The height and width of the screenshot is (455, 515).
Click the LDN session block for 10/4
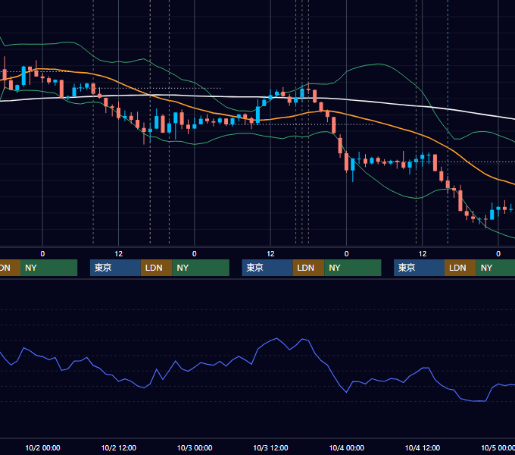[460, 268]
